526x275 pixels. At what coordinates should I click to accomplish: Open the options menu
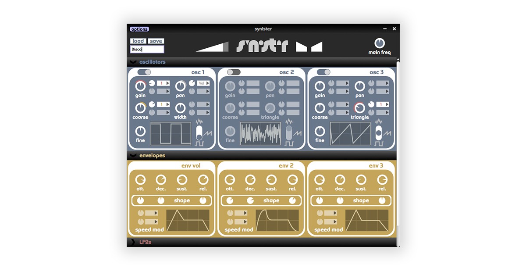click(x=139, y=29)
